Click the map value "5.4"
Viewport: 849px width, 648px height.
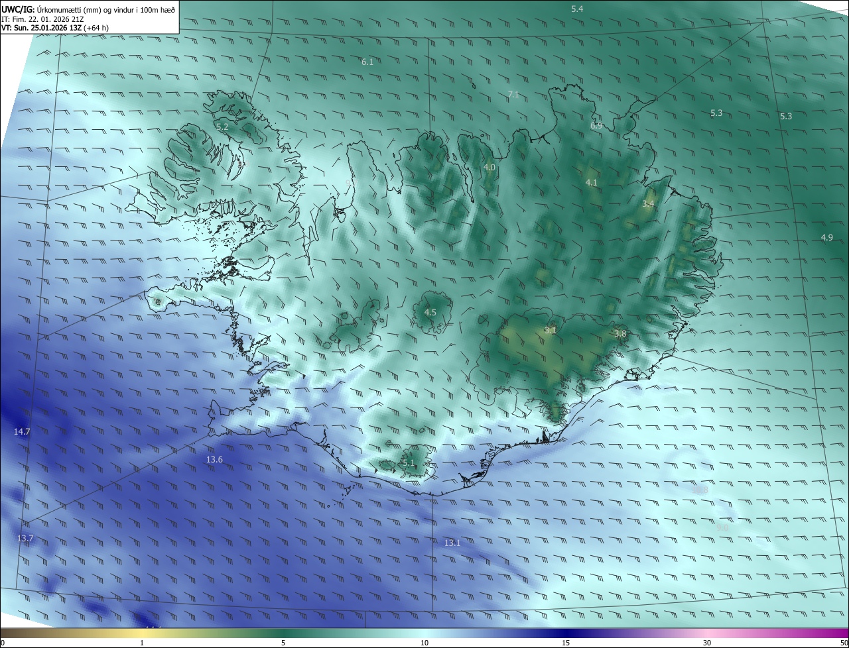[577, 9]
